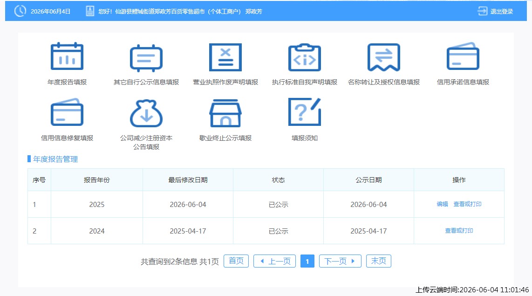Screen dimensions: 532x296
Task: Click 查看或打印 for the 2025 report
Action: click(467, 204)
